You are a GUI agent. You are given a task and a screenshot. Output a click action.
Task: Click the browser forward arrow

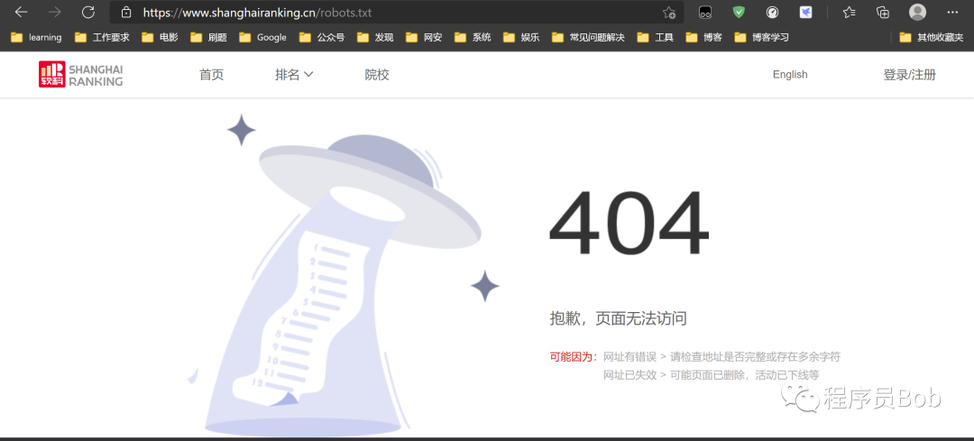pyautogui.click(x=55, y=12)
